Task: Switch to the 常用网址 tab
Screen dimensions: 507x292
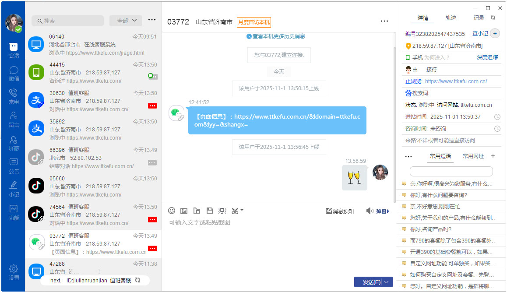Action: click(473, 156)
